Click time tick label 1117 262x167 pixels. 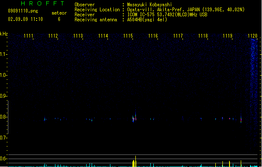(x=178, y=36)
